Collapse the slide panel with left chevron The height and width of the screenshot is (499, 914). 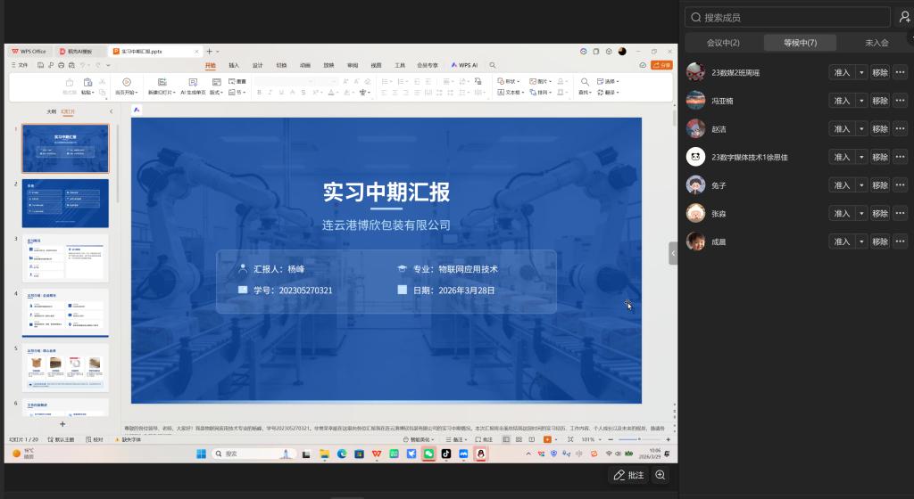click(111, 111)
